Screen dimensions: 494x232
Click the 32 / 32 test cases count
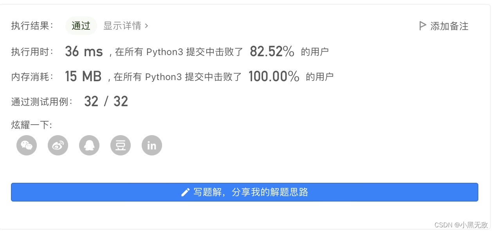106,101
